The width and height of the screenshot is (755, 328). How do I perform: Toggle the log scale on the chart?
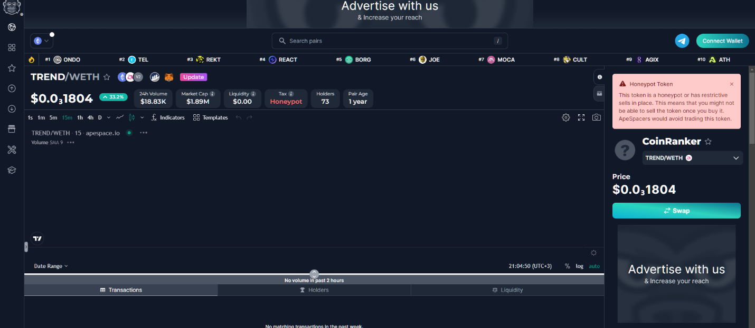click(579, 266)
